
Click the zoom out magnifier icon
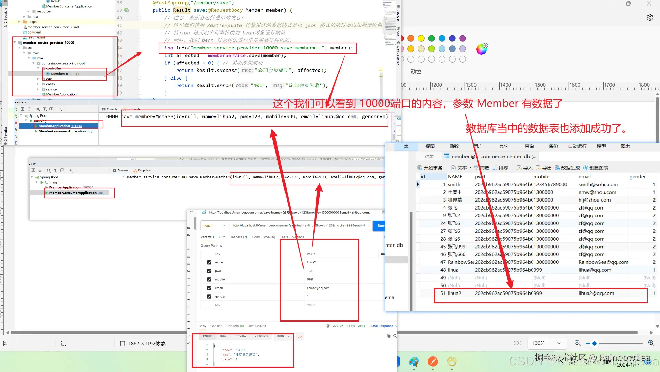pyautogui.click(x=577, y=343)
